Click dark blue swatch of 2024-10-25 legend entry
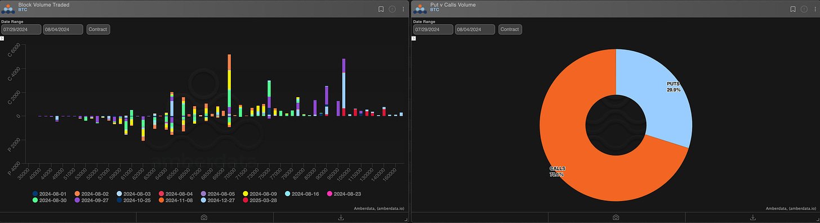This screenshot has height=223, width=820. tap(119, 200)
